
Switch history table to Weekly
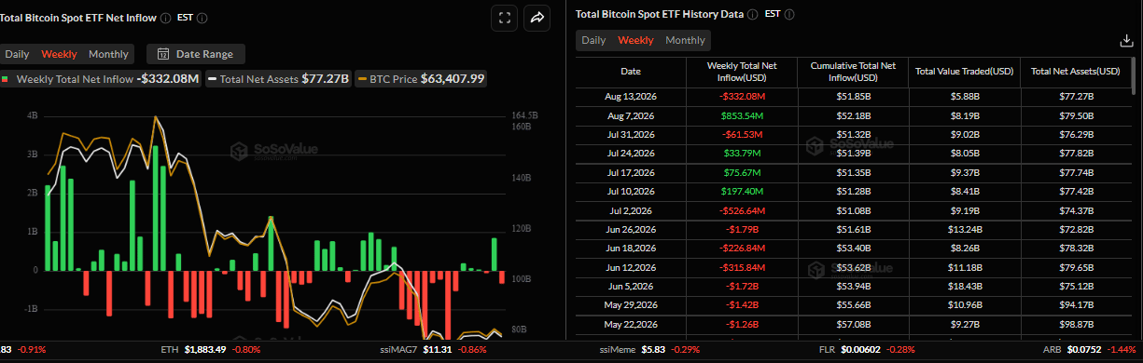pyautogui.click(x=636, y=40)
